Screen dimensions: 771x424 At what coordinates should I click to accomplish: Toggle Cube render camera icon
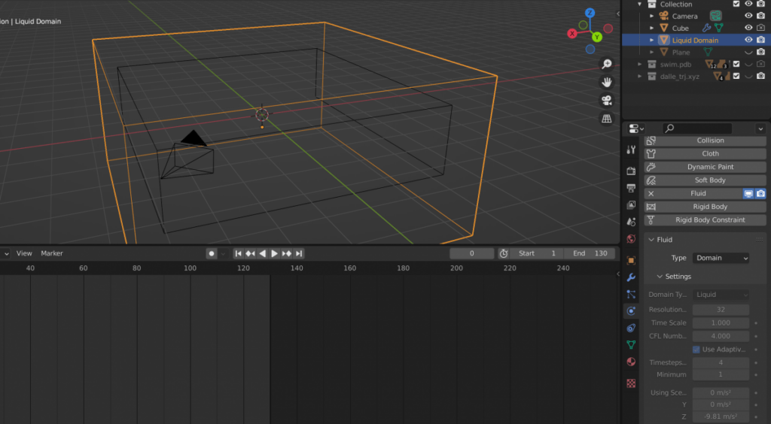click(760, 28)
